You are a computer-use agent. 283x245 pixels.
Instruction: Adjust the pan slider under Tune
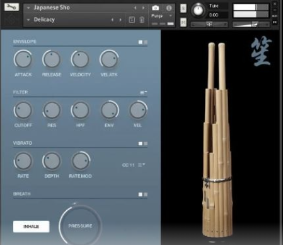click(209, 24)
